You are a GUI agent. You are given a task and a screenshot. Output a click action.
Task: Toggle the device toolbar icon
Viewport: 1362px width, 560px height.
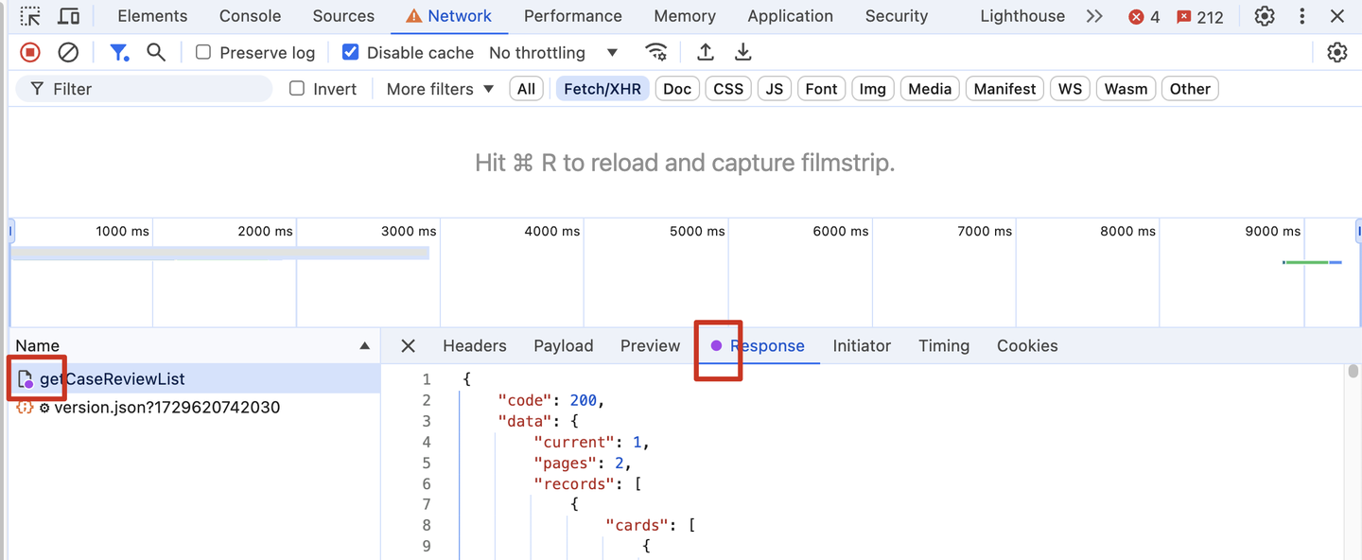[x=68, y=16]
